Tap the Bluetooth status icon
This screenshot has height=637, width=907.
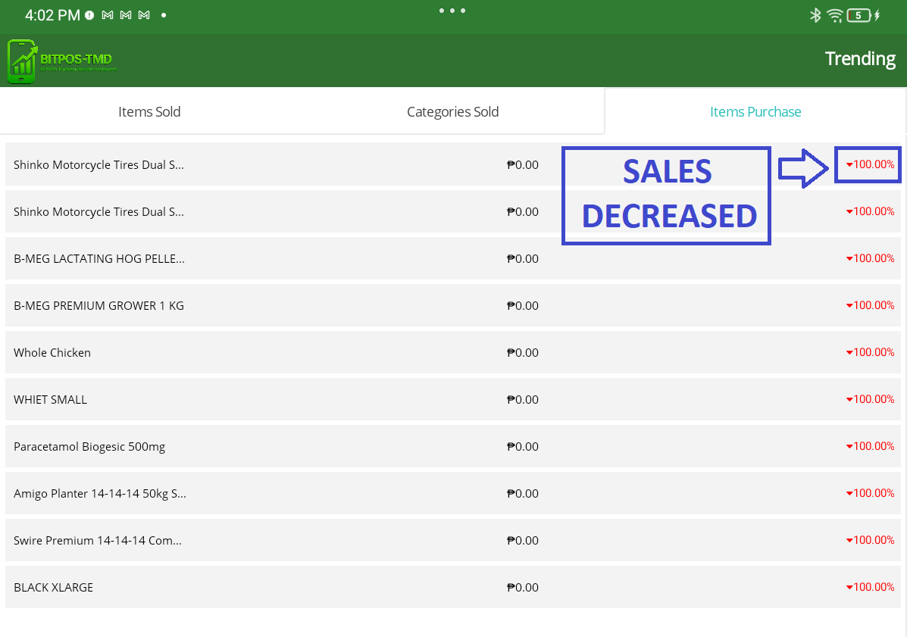815,15
